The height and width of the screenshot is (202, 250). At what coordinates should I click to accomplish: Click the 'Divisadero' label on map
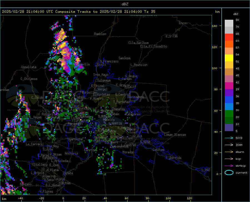tap(136, 97)
